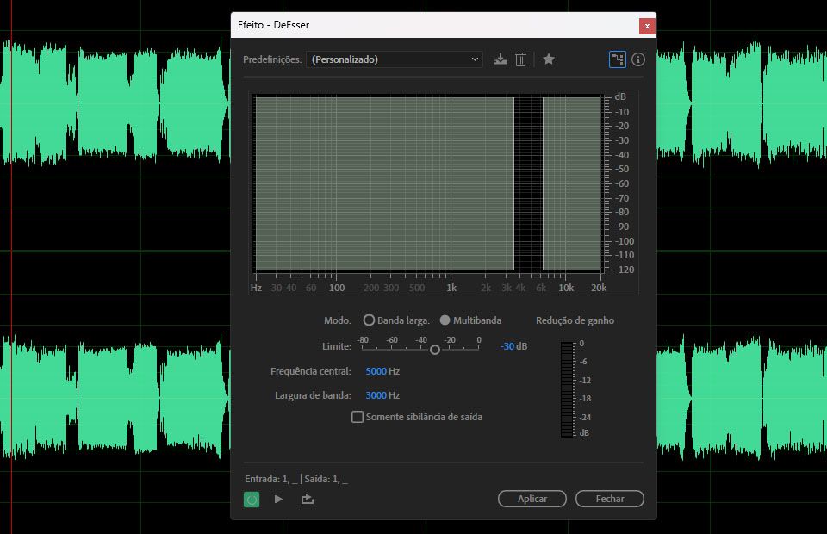827x534 pixels.
Task: Click the -30 dB limit value
Action: (507, 346)
